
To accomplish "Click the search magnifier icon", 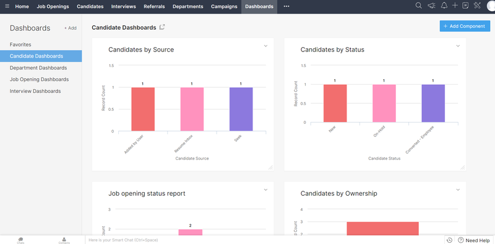I will point(419,6).
